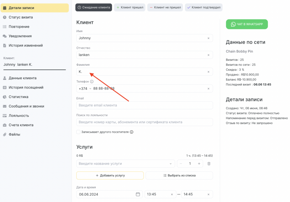
Task: Open the calendar icon in date field
Action: pyautogui.click(x=138, y=194)
